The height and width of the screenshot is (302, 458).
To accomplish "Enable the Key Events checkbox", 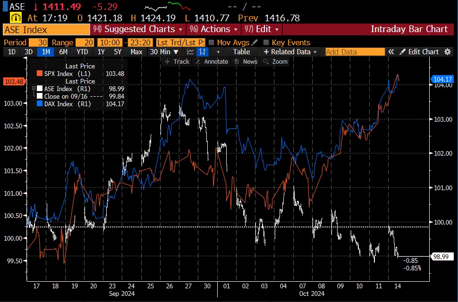I will (x=266, y=42).
